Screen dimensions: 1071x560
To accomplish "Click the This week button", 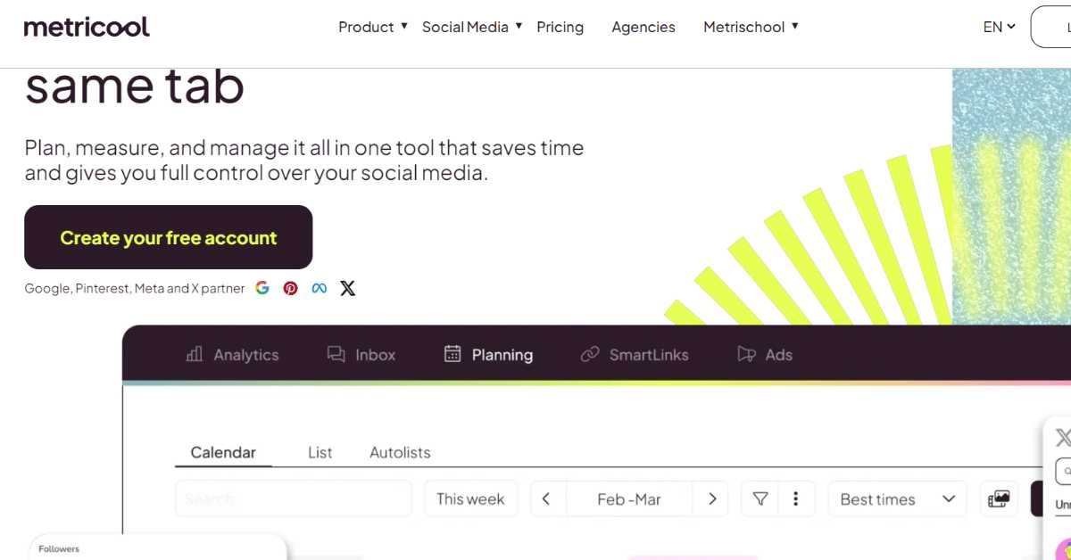I will [x=470, y=499].
